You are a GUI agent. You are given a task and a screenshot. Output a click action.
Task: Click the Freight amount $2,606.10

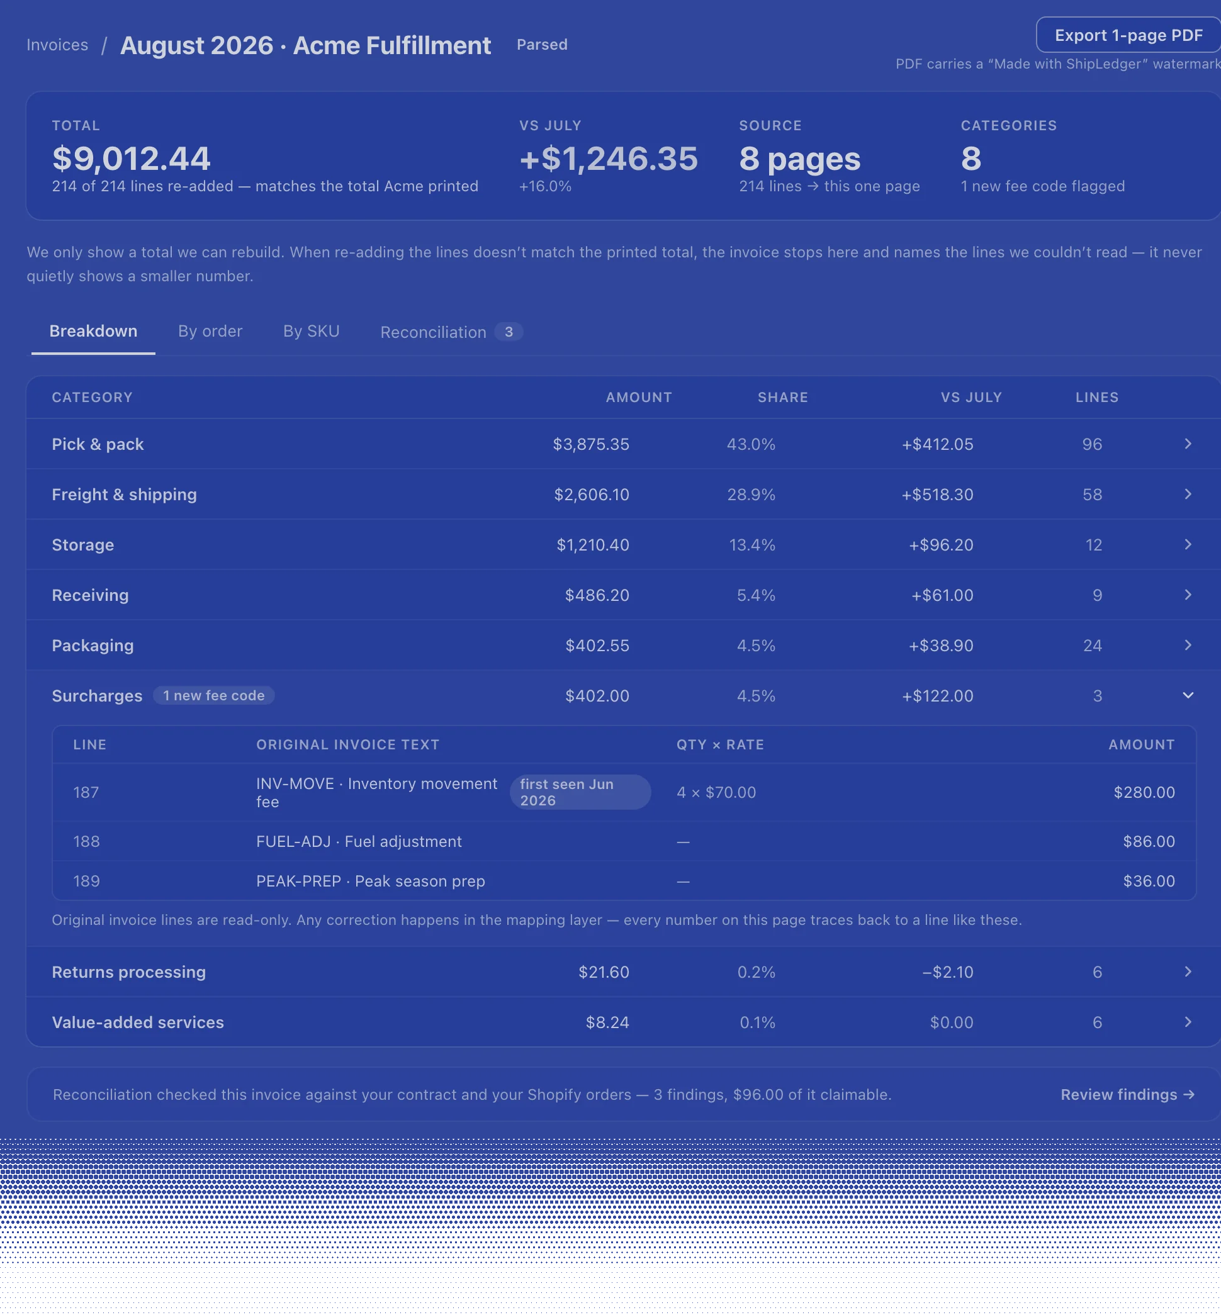(x=592, y=494)
